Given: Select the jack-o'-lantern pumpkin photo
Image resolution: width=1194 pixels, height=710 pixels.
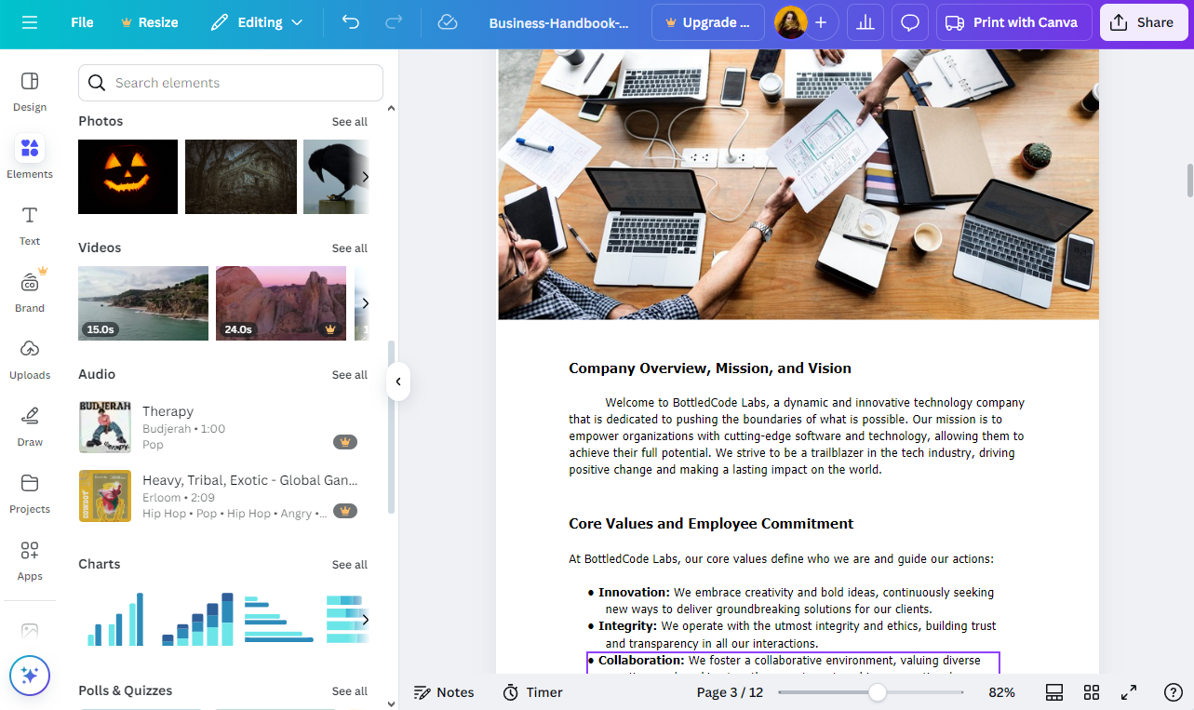Looking at the screenshot, I should (x=127, y=177).
